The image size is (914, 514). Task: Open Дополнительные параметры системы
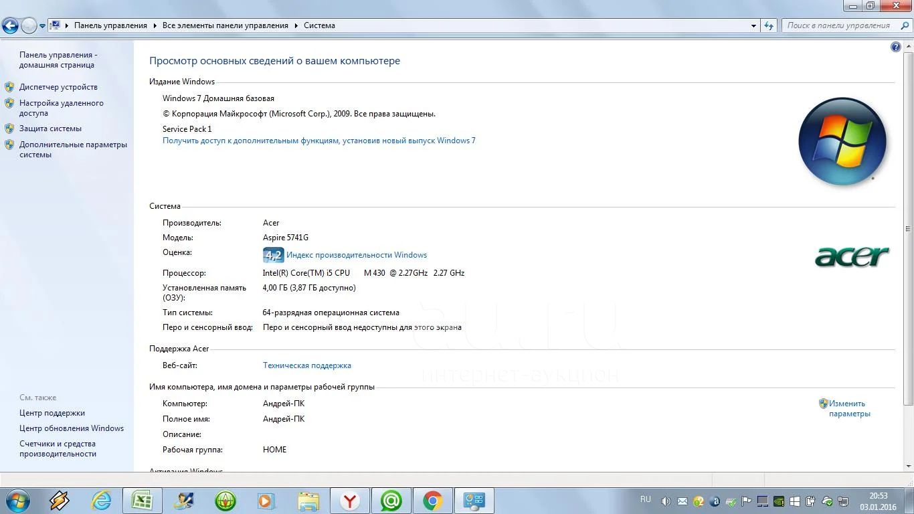pos(73,149)
